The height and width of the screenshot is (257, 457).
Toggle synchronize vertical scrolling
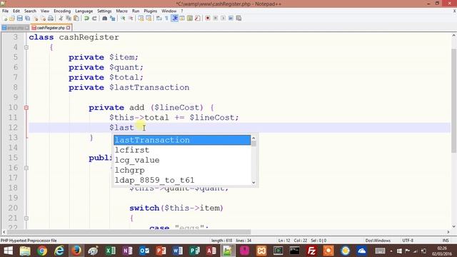click(x=141, y=18)
